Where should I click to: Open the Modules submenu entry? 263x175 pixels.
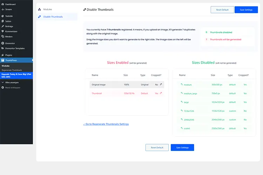(6, 66)
